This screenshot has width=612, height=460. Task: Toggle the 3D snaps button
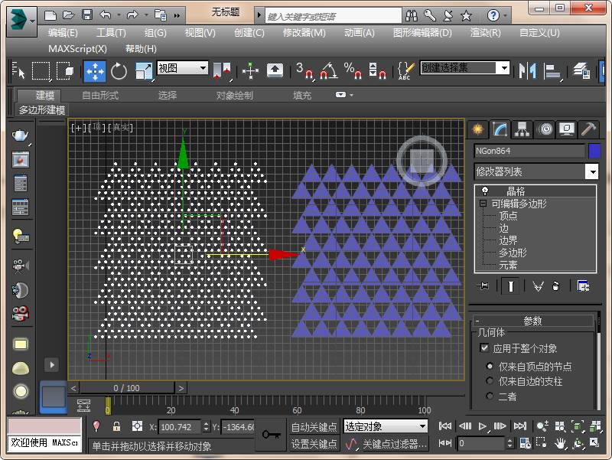click(304, 70)
